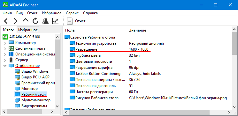Click the forward navigation arrow in toolbar
This screenshot has width=238, height=116.
click(16, 21)
